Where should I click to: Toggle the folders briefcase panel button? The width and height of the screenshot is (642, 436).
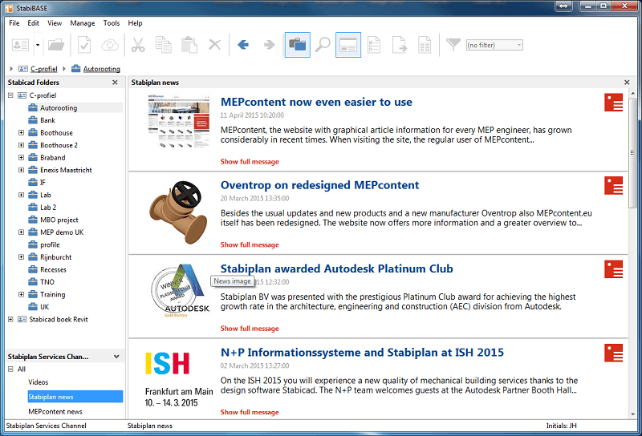pos(297,45)
